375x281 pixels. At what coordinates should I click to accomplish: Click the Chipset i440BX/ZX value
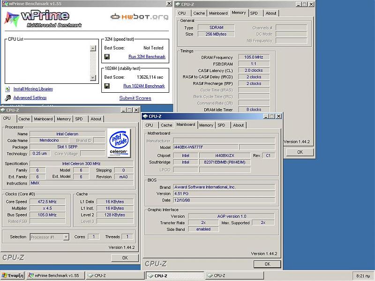[225, 155]
